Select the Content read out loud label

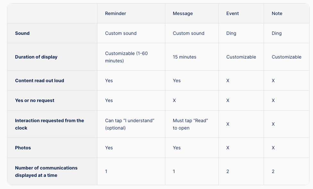[x=39, y=81]
